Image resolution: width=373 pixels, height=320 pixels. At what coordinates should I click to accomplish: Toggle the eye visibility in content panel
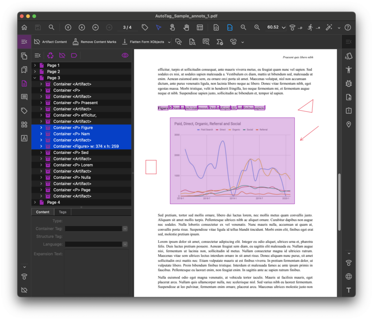pos(125,55)
